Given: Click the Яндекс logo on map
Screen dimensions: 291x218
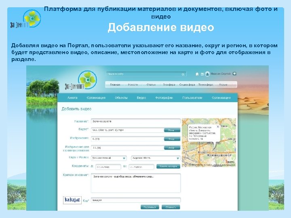Looking at the screenshot, I should pos(230,162).
